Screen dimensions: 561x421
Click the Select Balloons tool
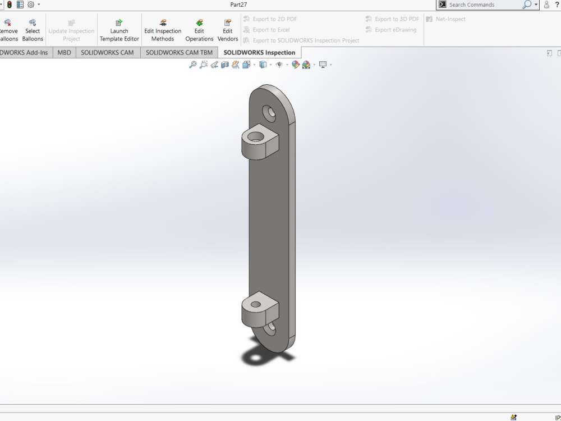[32, 29]
